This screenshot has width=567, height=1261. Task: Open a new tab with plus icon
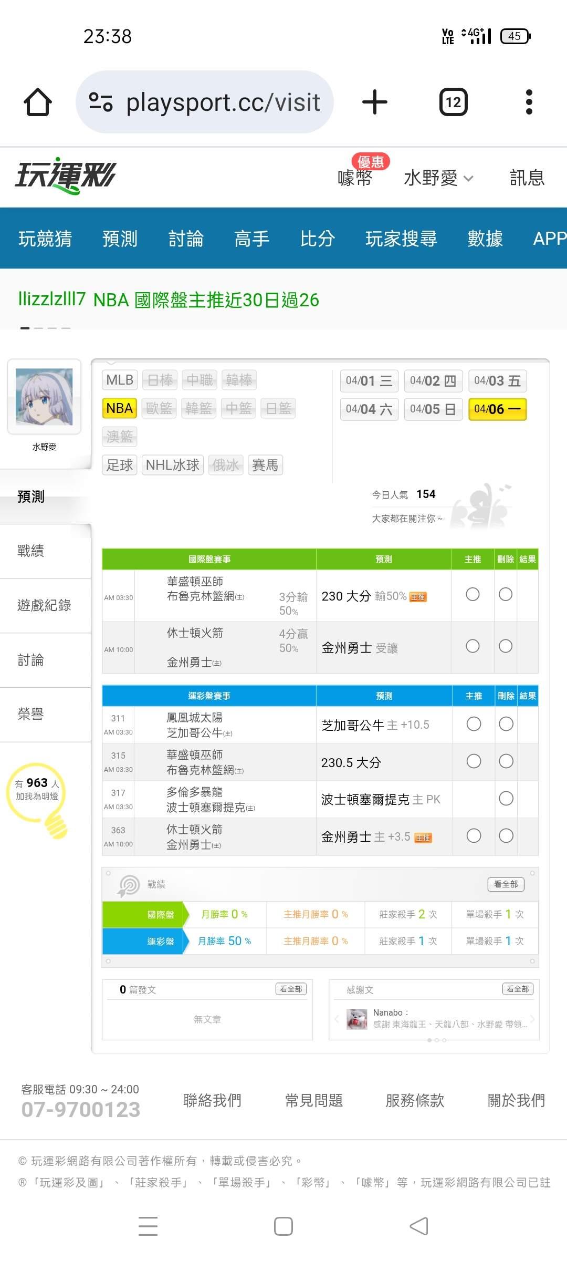pyautogui.click(x=375, y=102)
